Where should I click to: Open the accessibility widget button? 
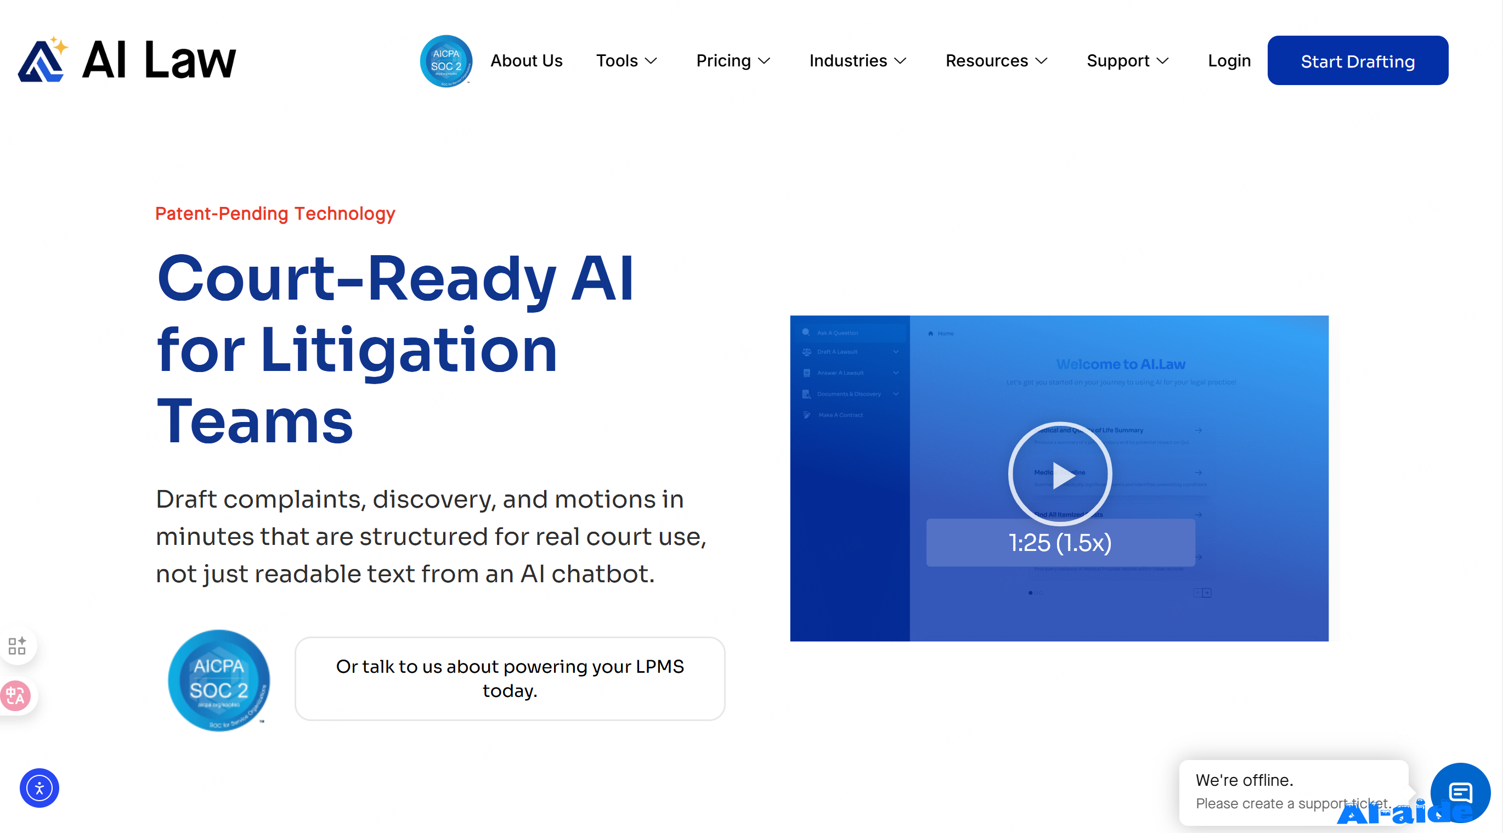(x=39, y=788)
